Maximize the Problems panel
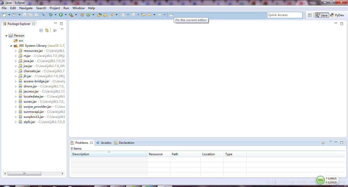 coord(342,143)
